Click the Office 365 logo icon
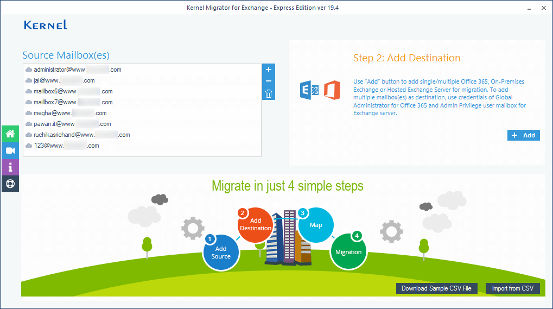This screenshot has width=553, height=309. (x=332, y=90)
